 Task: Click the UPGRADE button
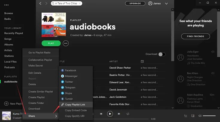pyautogui.click(x=135, y=4)
